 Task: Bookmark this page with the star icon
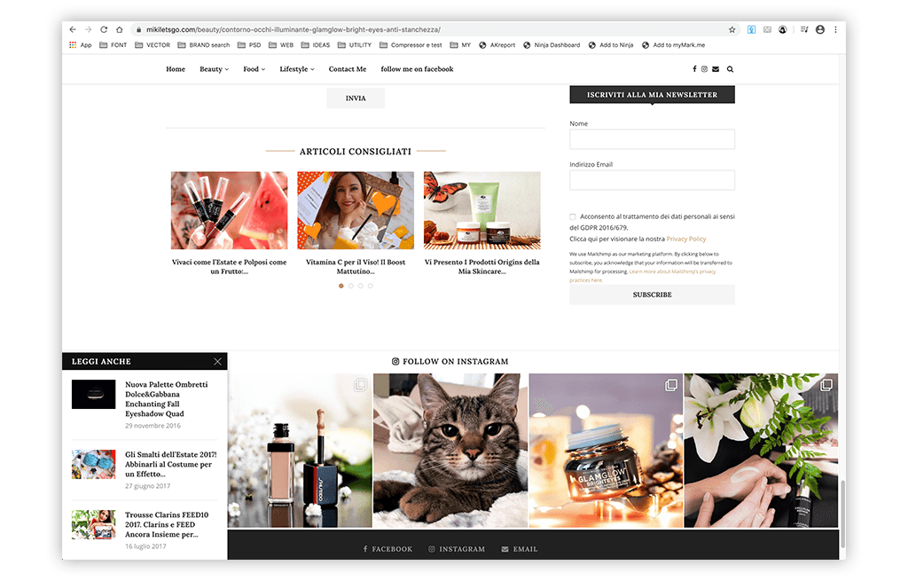(x=732, y=29)
